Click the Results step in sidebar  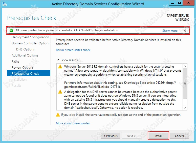tap(16, 86)
